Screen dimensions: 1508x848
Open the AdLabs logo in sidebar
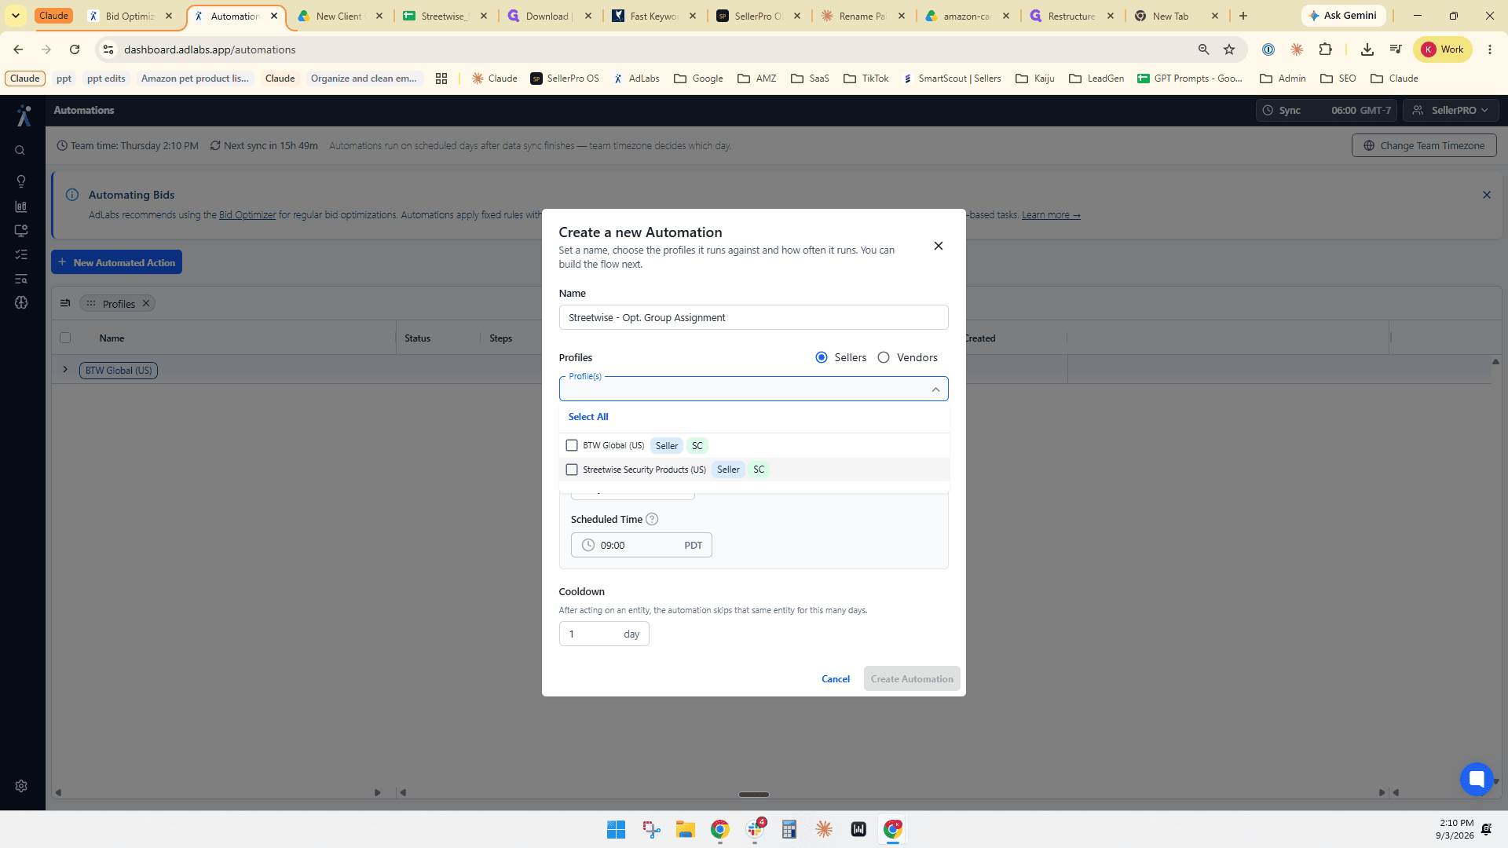(24, 115)
